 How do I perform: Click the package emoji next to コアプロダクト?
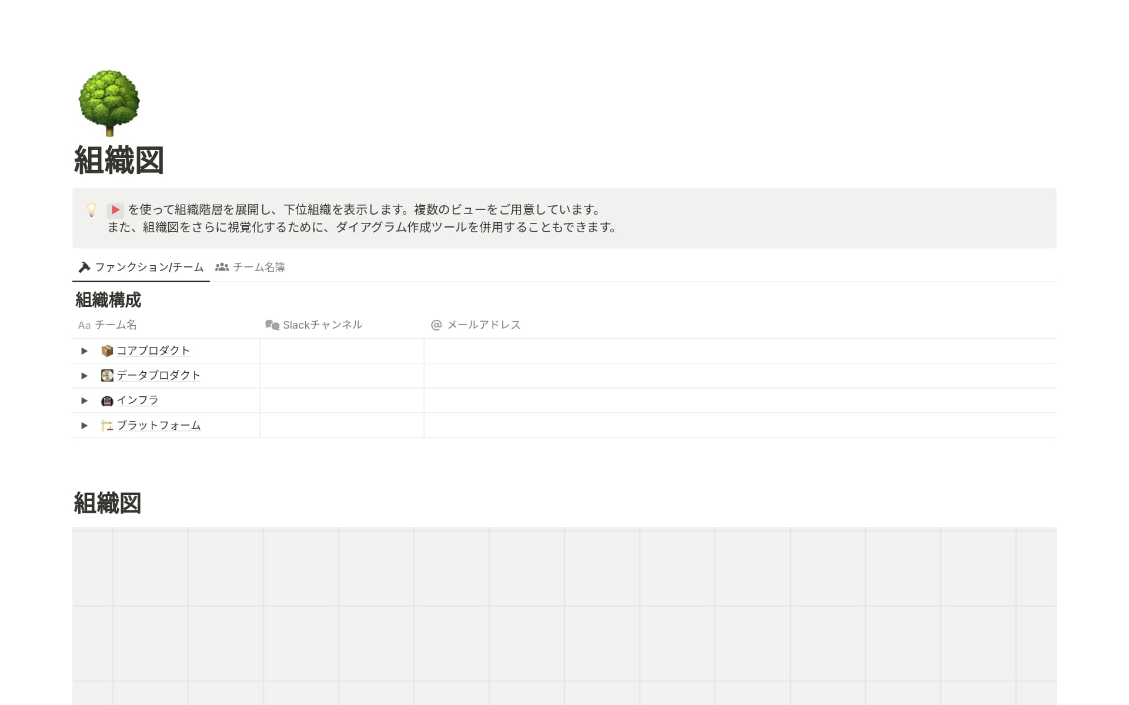click(106, 350)
